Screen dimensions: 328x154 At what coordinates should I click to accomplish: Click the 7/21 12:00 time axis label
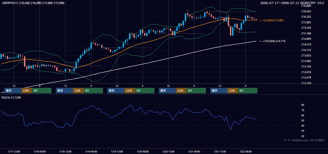(x=220, y=151)
